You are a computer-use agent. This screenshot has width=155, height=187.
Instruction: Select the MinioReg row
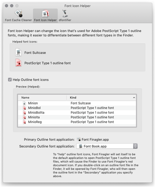(x=77, y=122)
